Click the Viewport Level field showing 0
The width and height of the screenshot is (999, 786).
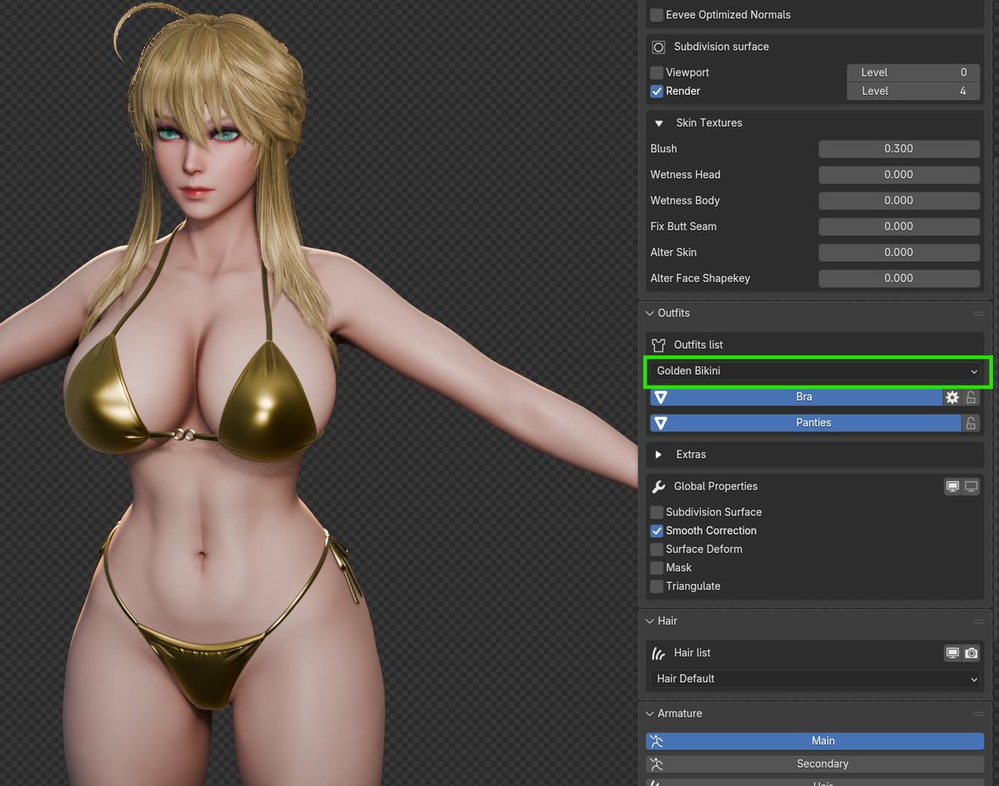point(913,72)
